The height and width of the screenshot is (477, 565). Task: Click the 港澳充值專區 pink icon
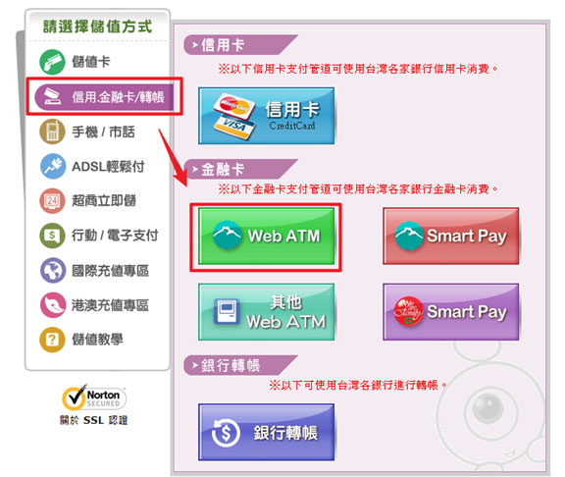coord(53,305)
